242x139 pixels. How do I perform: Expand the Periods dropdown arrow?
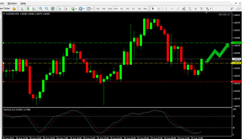(84, 9)
